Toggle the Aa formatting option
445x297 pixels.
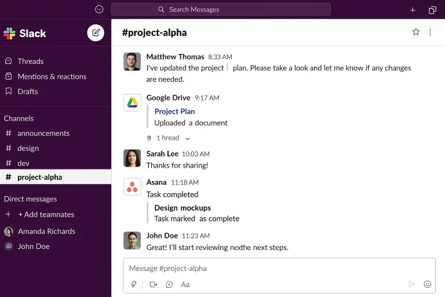click(x=185, y=284)
